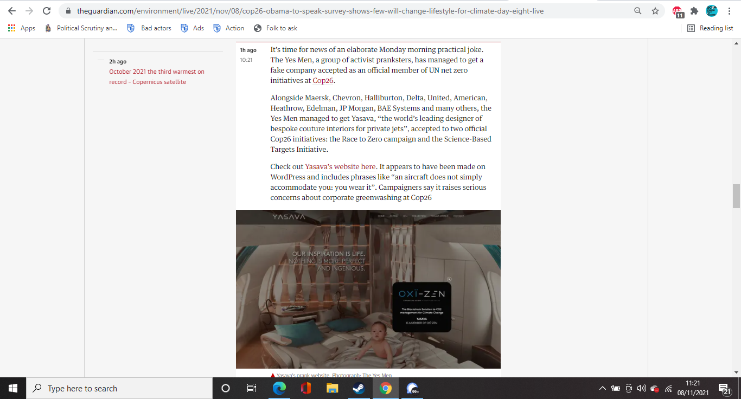The image size is (741, 399).
Task: Open the taskbar app with 99+ badge
Action: [412, 388]
